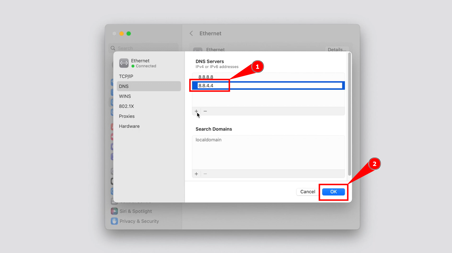The width and height of the screenshot is (452, 253).
Task: Add a search domain using the plus icon
Action: pyautogui.click(x=196, y=174)
